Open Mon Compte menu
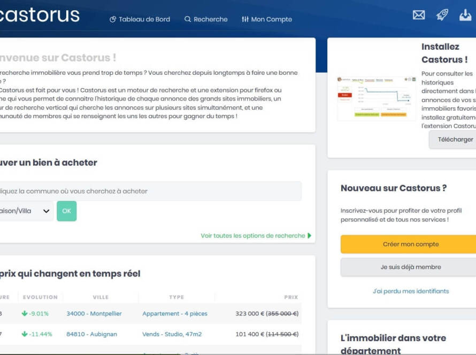The width and height of the screenshot is (476, 355). point(267,19)
